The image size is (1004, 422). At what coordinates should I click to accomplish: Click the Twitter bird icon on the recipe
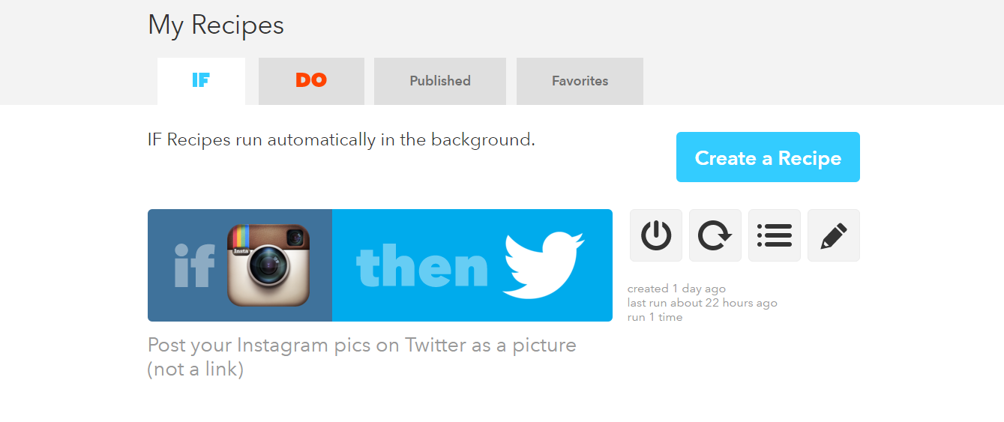(543, 265)
